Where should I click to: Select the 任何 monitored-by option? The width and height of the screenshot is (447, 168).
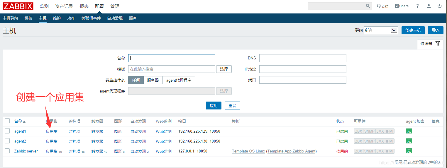tap(136, 80)
